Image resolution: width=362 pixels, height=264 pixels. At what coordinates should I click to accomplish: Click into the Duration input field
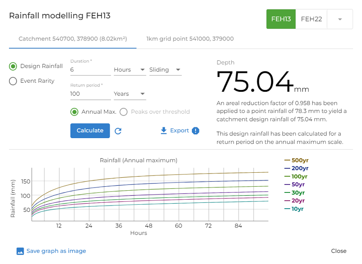click(x=90, y=70)
